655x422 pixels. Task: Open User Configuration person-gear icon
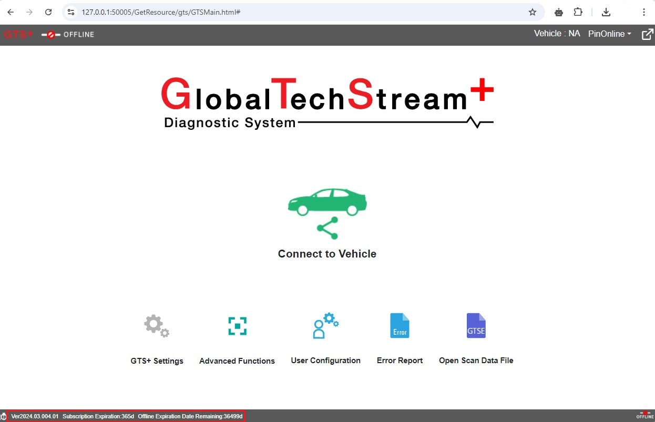325,325
